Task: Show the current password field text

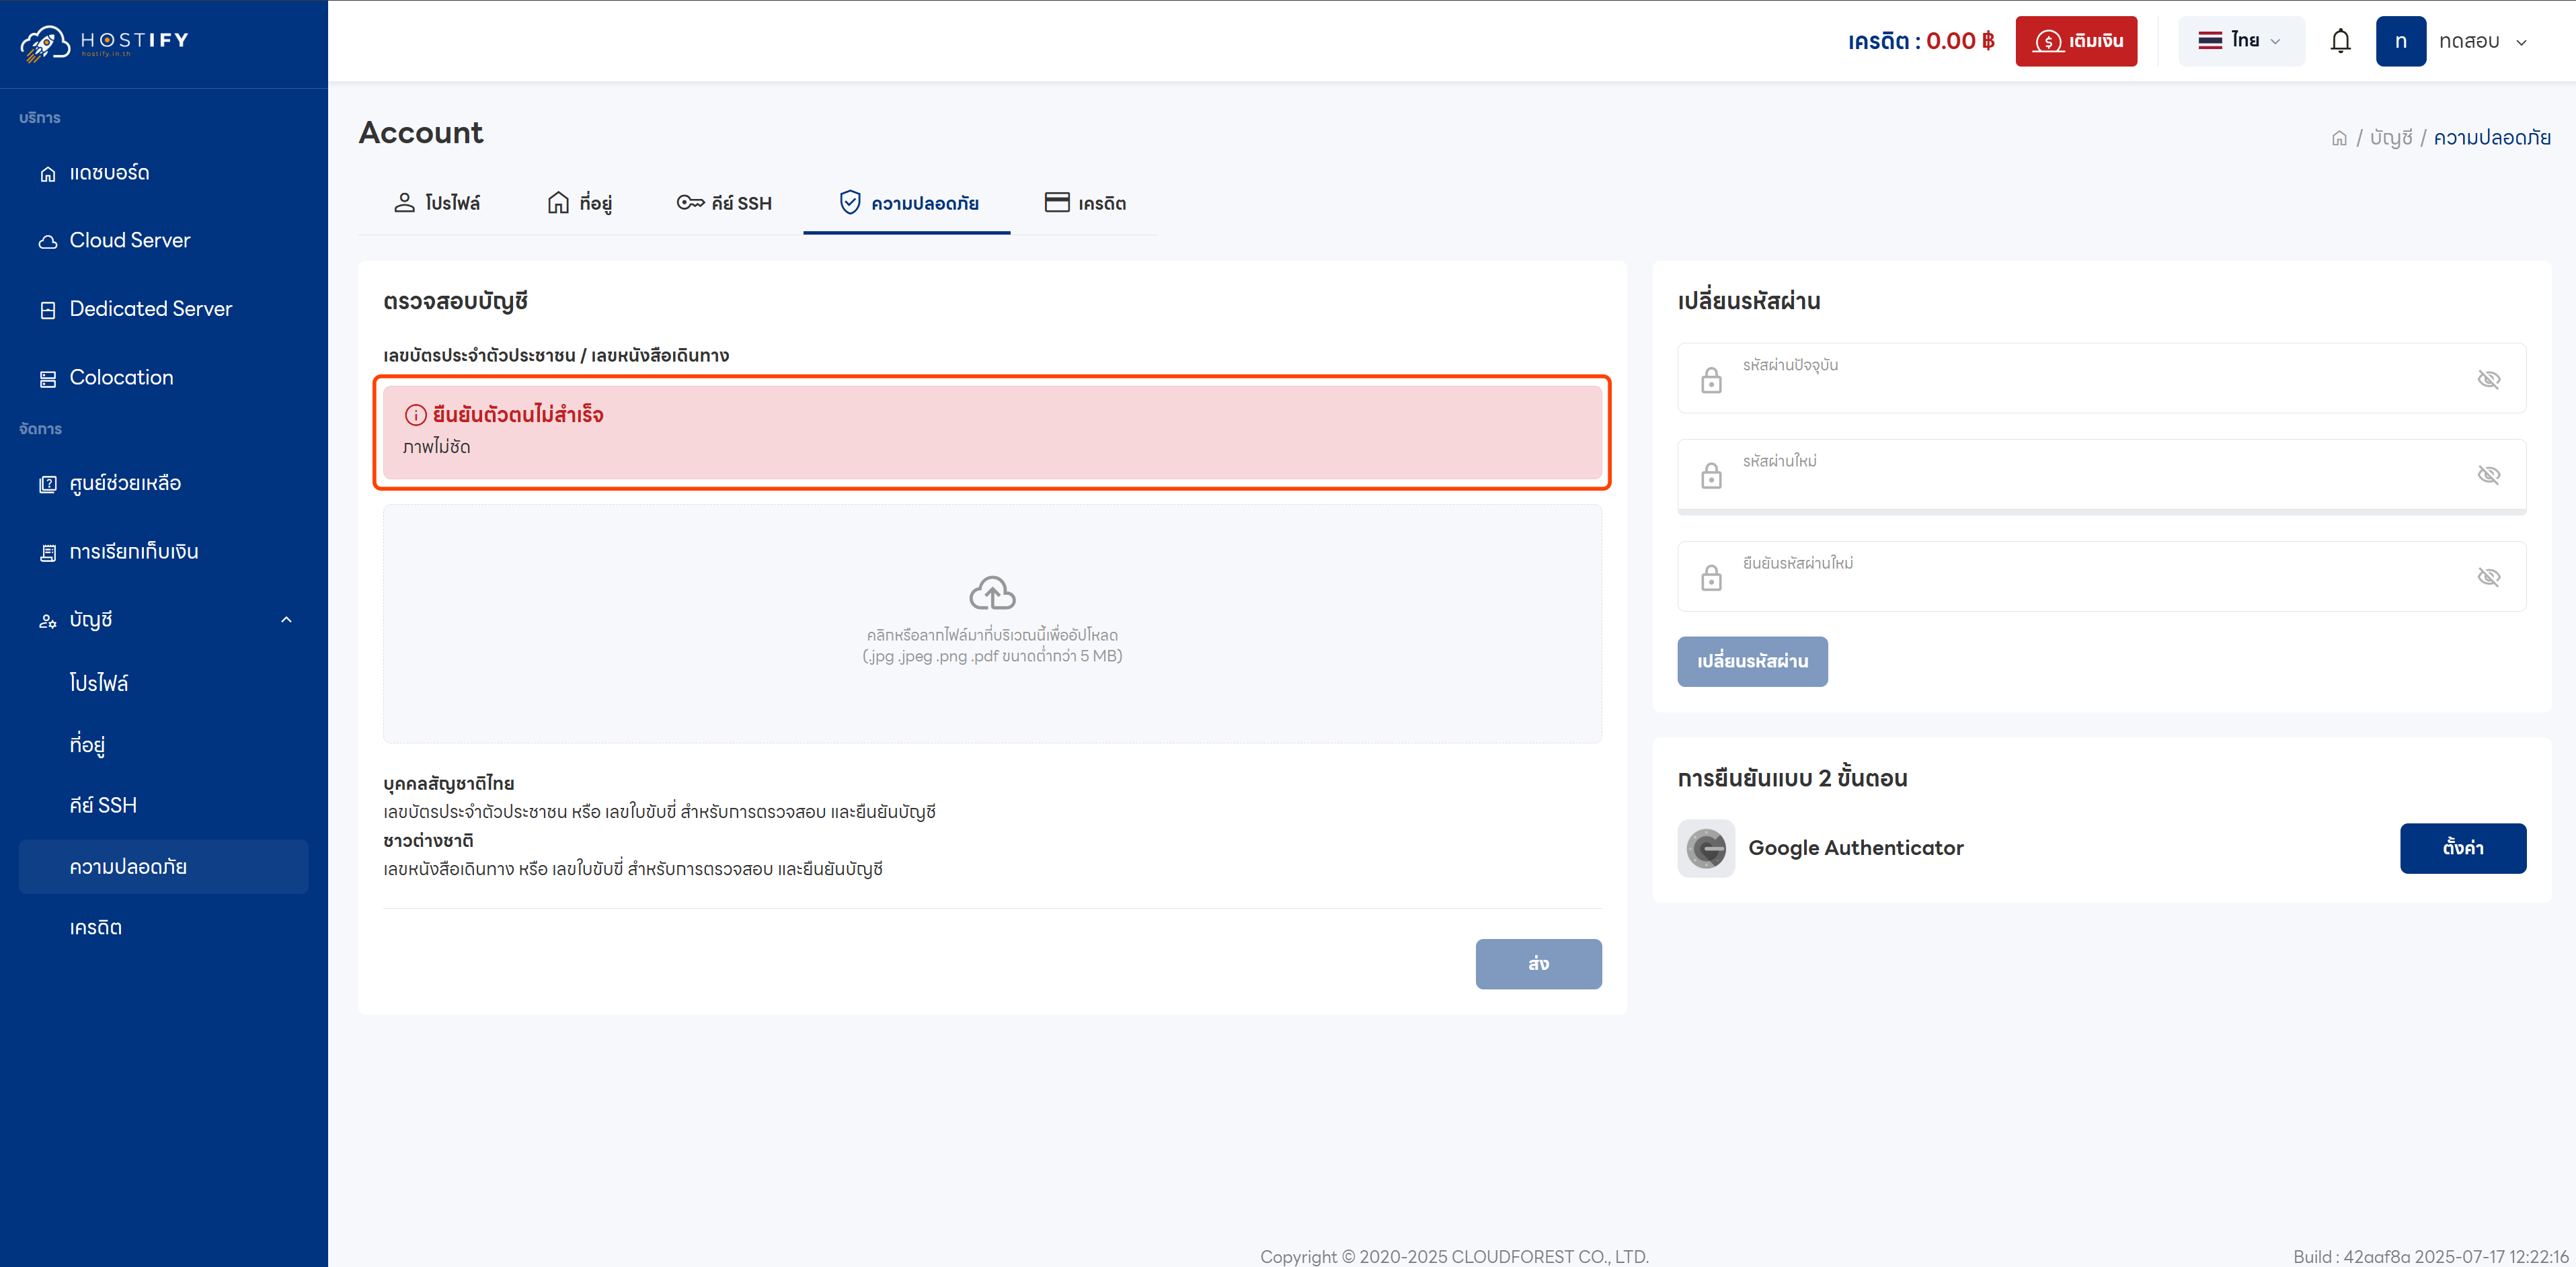Action: [x=2489, y=379]
